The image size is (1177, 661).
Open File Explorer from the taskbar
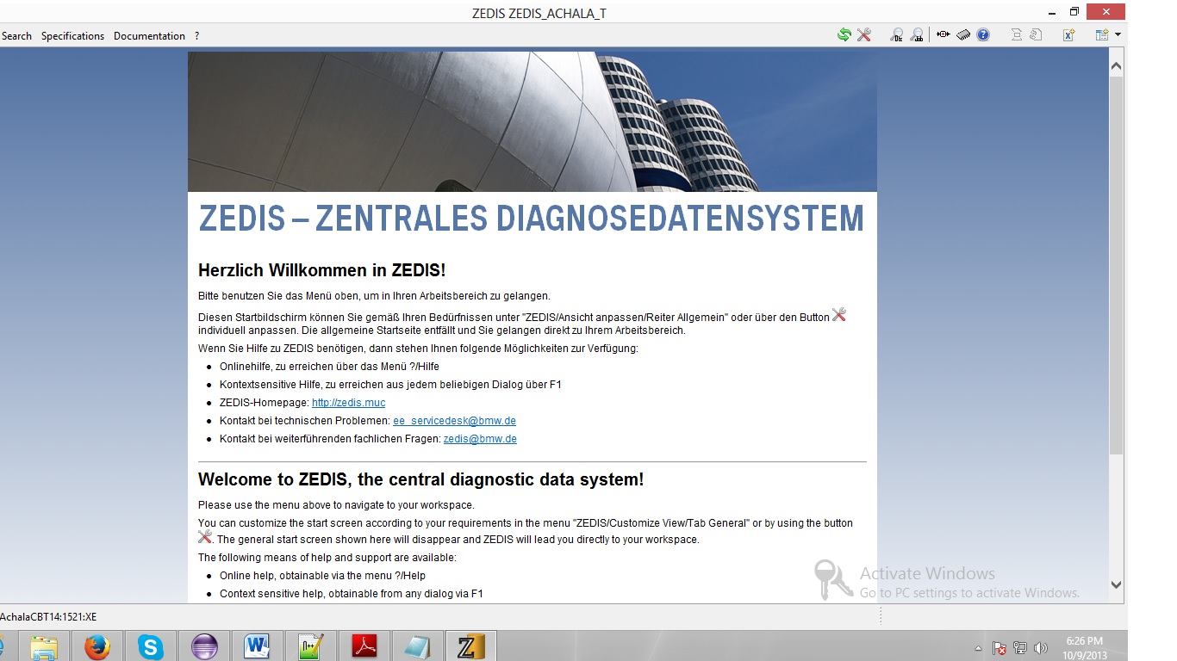(43, 646)
